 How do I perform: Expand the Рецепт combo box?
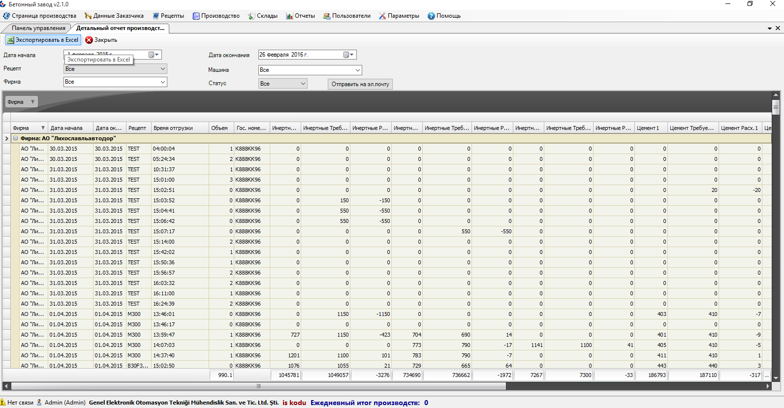[x=162, y=69]
